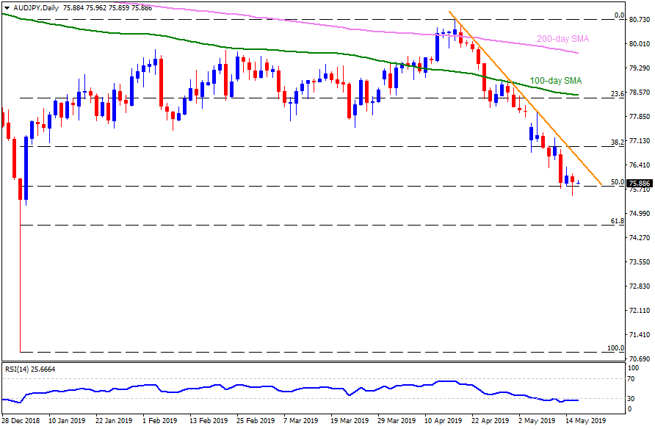Click the current price tag 75.886
655x429 pixels.
pos(640,184)
